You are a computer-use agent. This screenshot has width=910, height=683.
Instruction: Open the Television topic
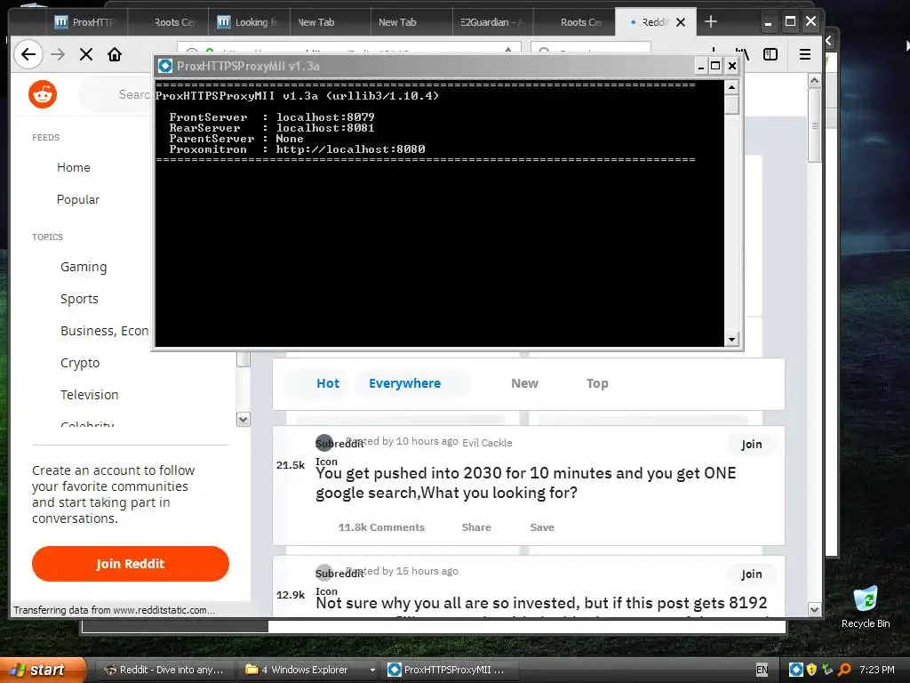point(90,395)
